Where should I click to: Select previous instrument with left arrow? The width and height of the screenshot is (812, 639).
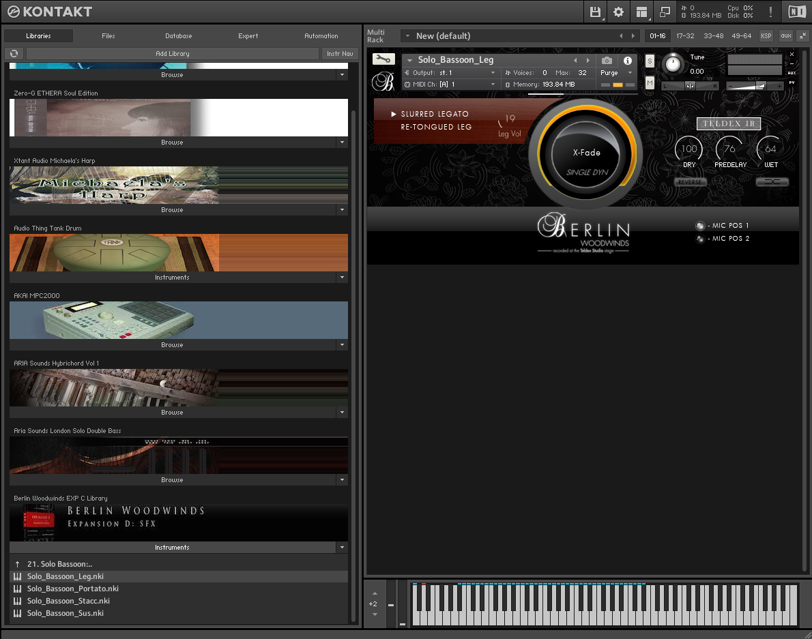click(x=575, y=61)
